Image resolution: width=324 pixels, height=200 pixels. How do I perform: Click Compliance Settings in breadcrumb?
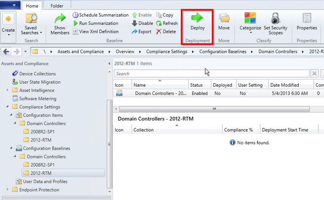coord(167,51)
